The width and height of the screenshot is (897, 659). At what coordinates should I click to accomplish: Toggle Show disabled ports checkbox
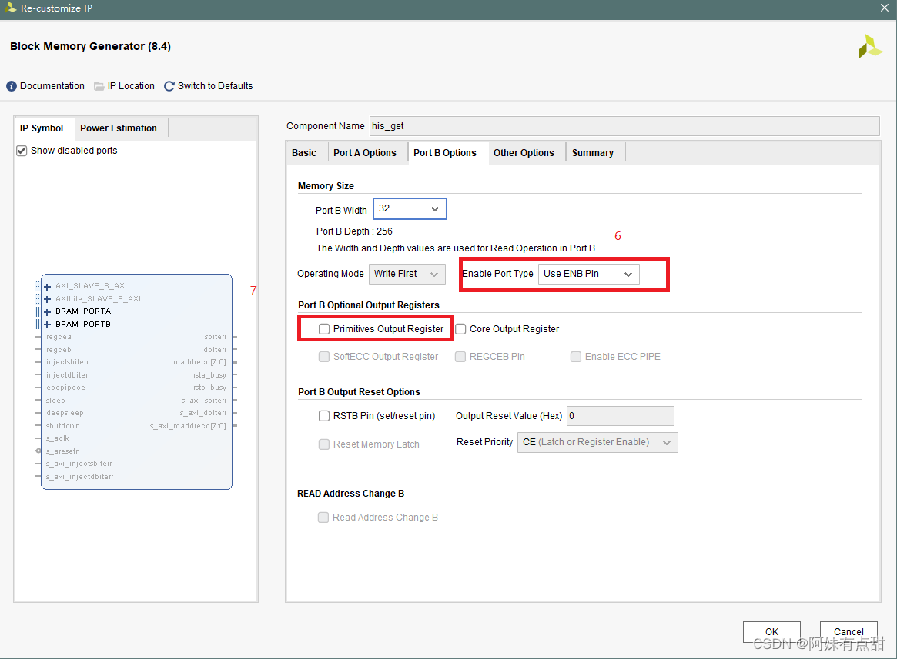tap(22, 151)
